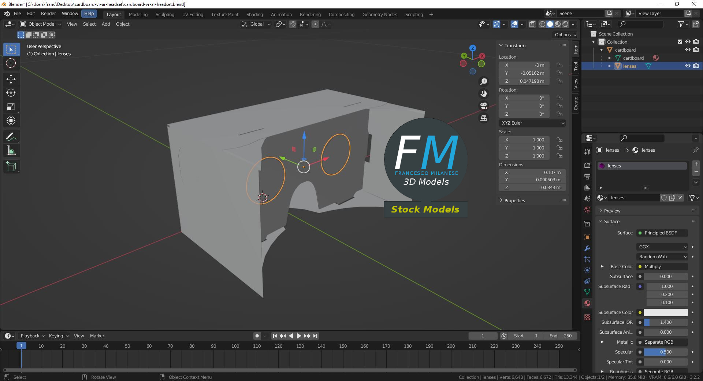Open the File menu
The width and height of the screenshot is (703, 381).
click(x=17, y=14)
